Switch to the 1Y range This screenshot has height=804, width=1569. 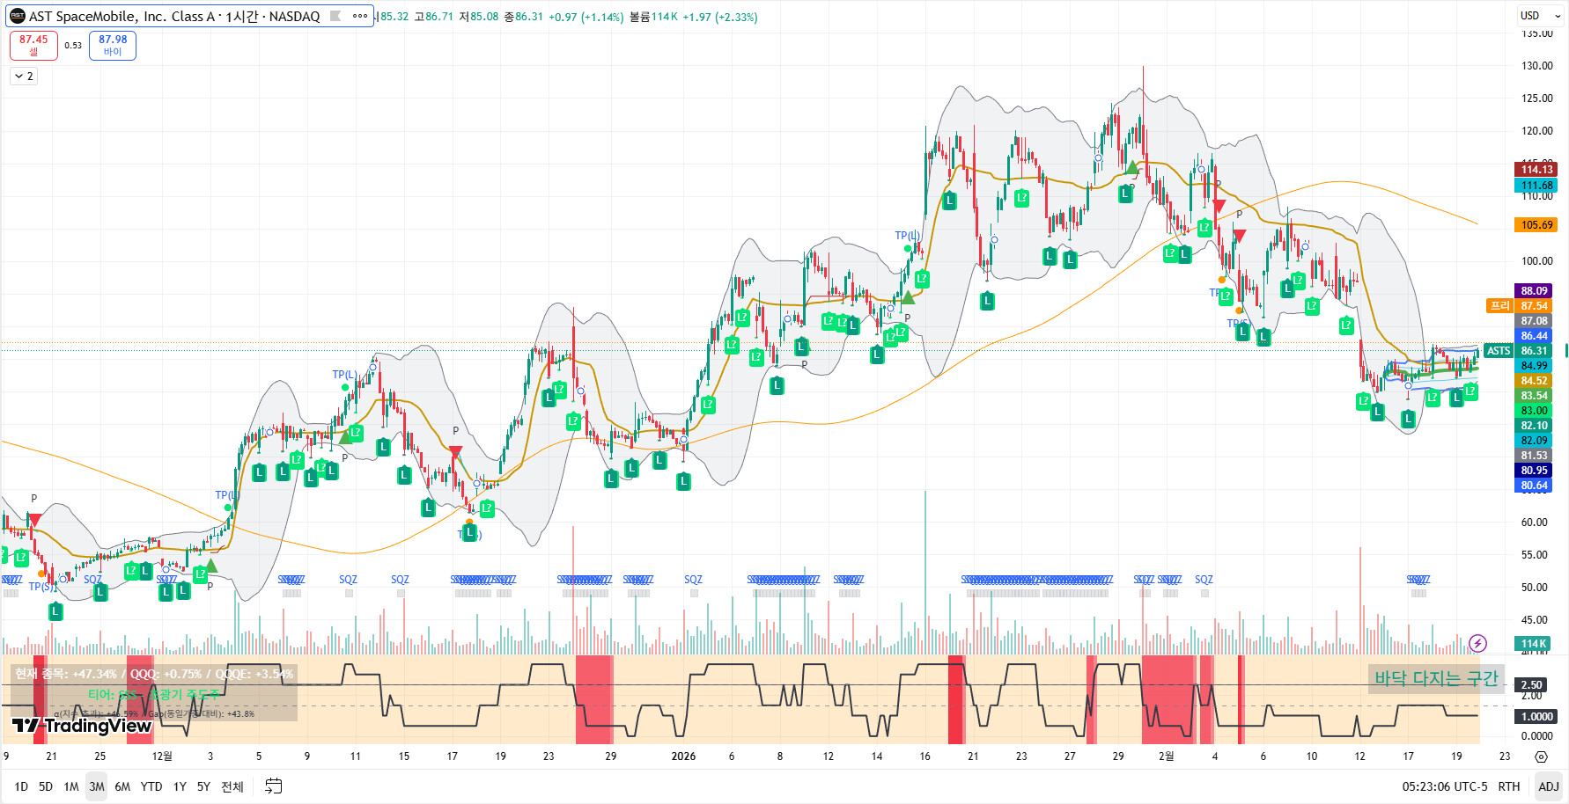[x=180, y=786]
